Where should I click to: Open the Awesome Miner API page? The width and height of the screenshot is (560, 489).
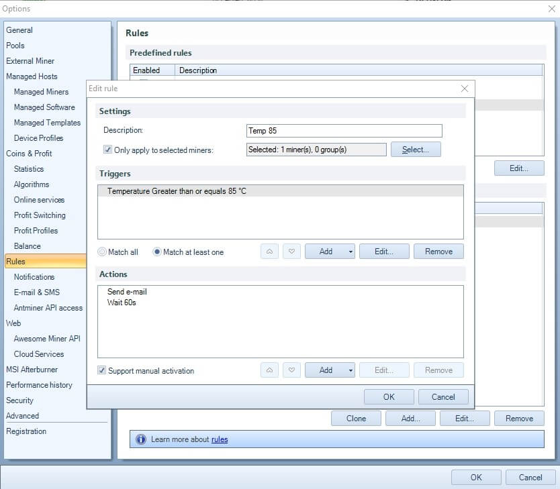(x=47, y=339)
